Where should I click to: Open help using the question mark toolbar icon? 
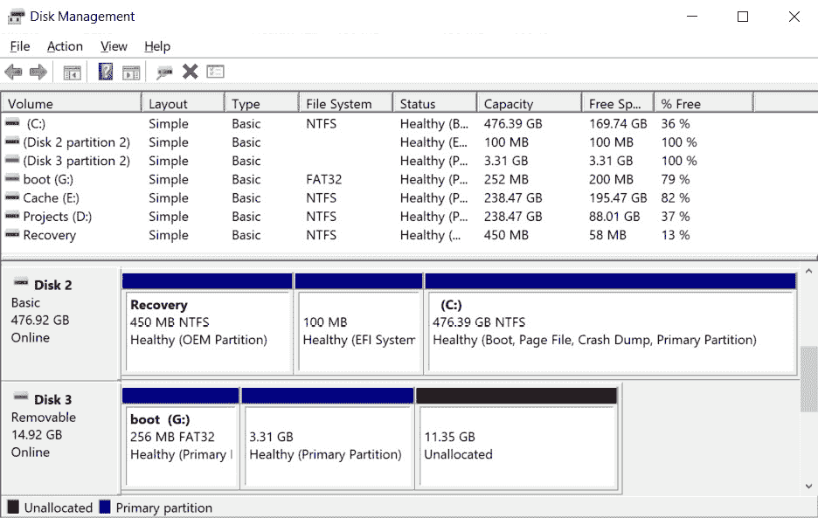click(106, 72)
